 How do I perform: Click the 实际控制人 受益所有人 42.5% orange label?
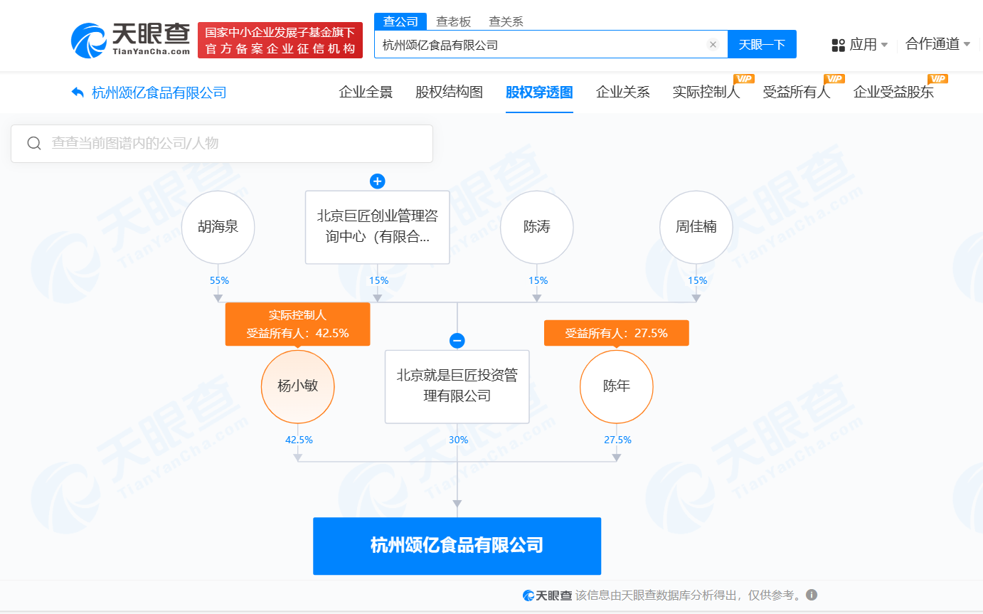point(298,324)
